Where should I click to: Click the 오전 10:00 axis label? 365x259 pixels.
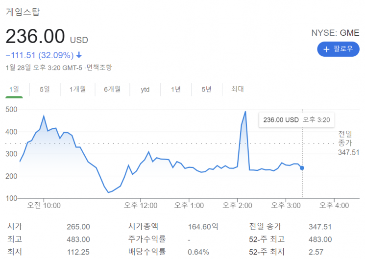(44, 206)
